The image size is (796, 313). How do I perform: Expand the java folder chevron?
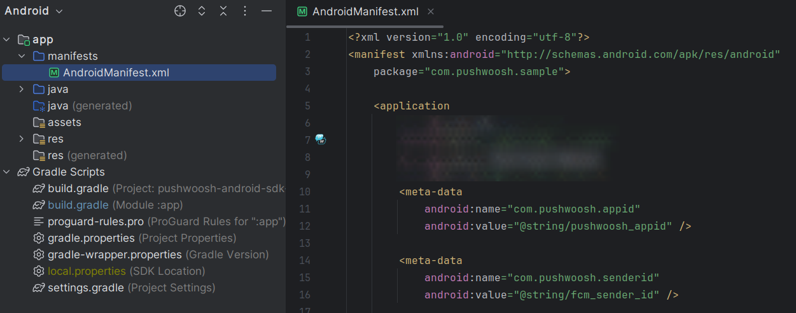point(22,89)
